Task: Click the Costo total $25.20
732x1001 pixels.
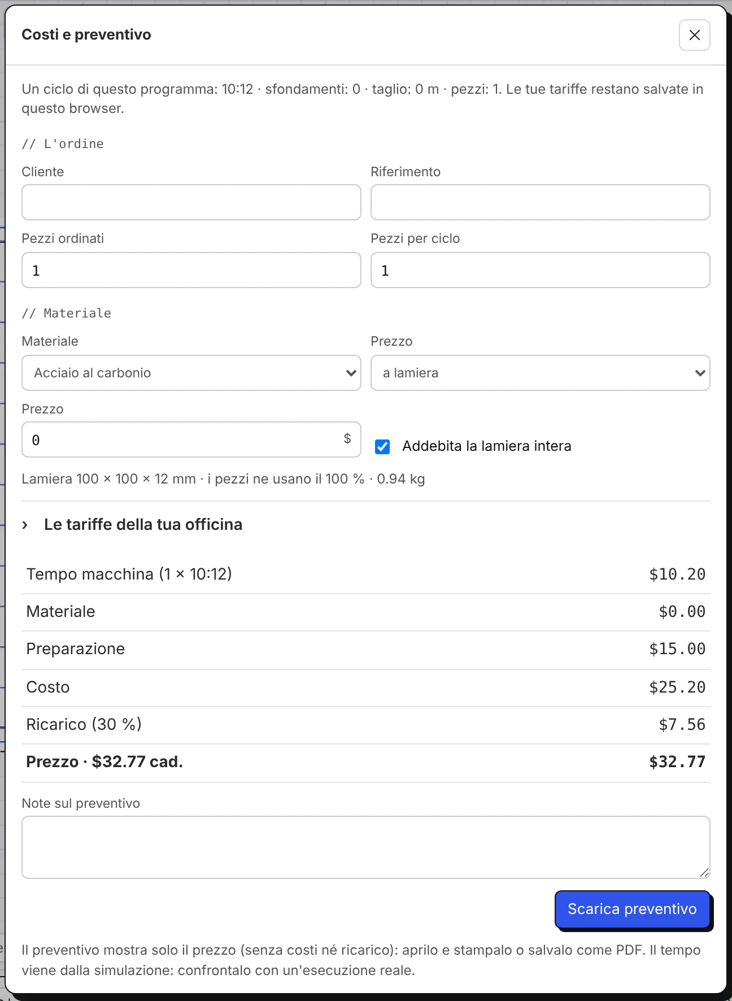Action: [x=677, y=687]
